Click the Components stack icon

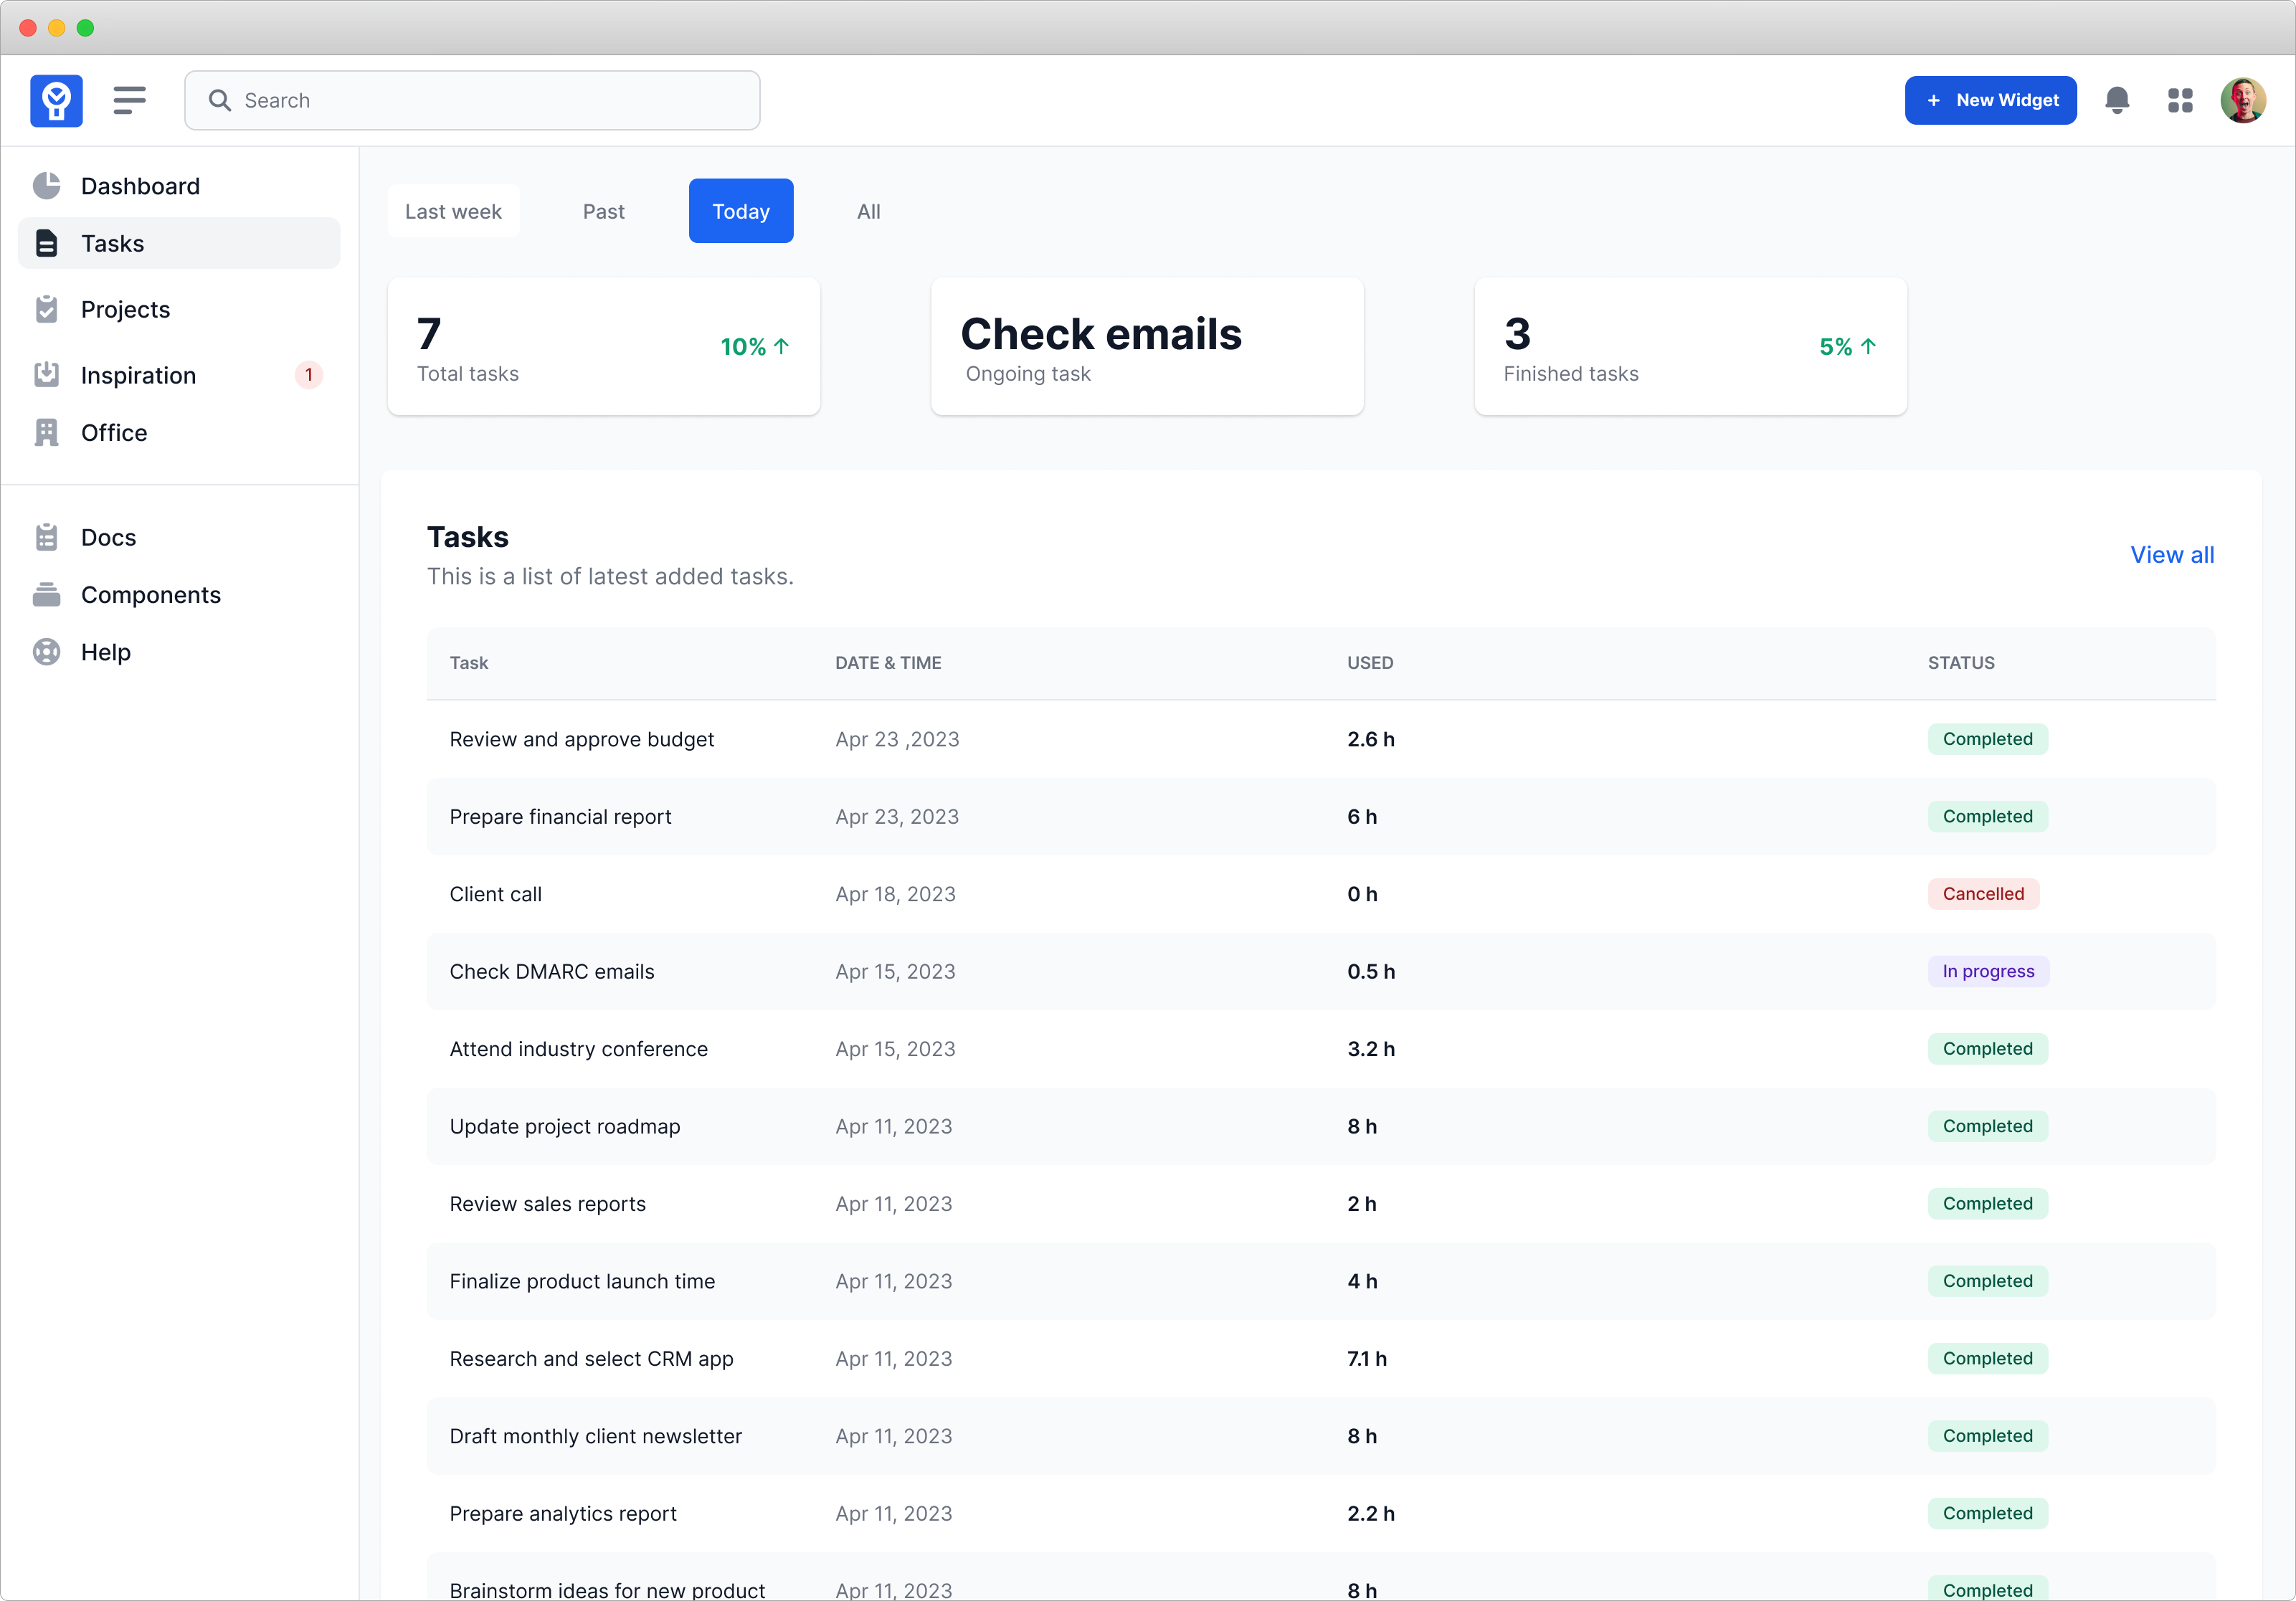tap(46, 595)
